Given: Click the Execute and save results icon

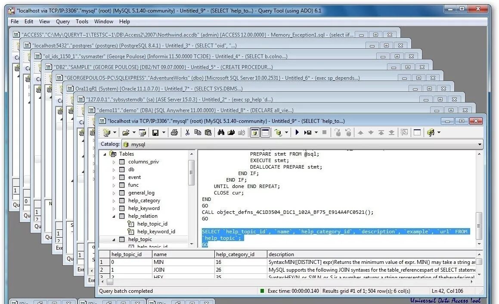Looking at the screenshot, I should pyautogui.click(x=308, y=132).
